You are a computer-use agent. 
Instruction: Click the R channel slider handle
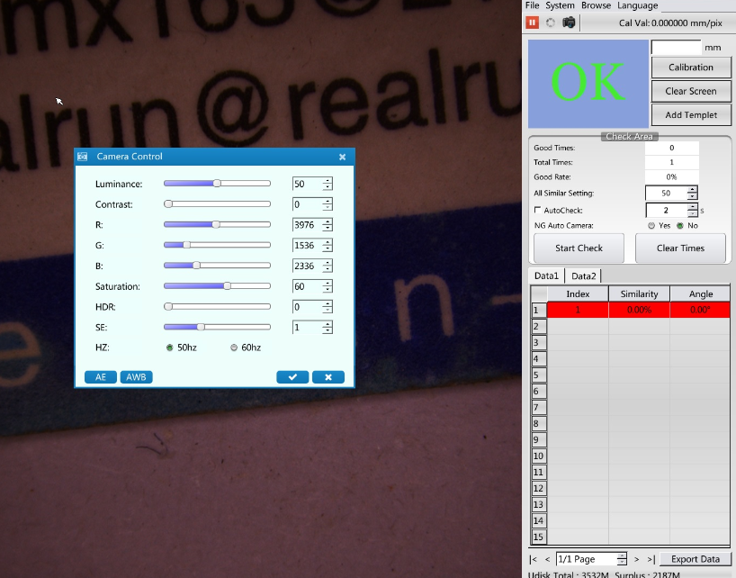(216, 224)
